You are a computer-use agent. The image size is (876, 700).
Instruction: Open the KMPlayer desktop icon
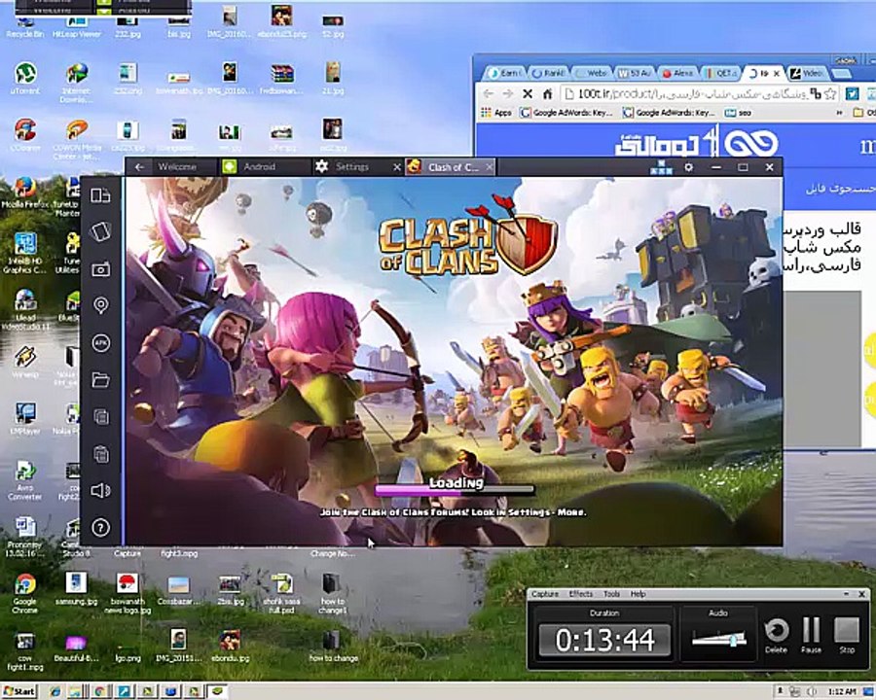24,419
